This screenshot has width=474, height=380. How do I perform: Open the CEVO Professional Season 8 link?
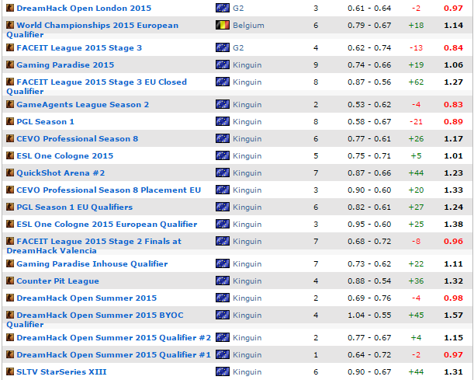coord(77,138)
